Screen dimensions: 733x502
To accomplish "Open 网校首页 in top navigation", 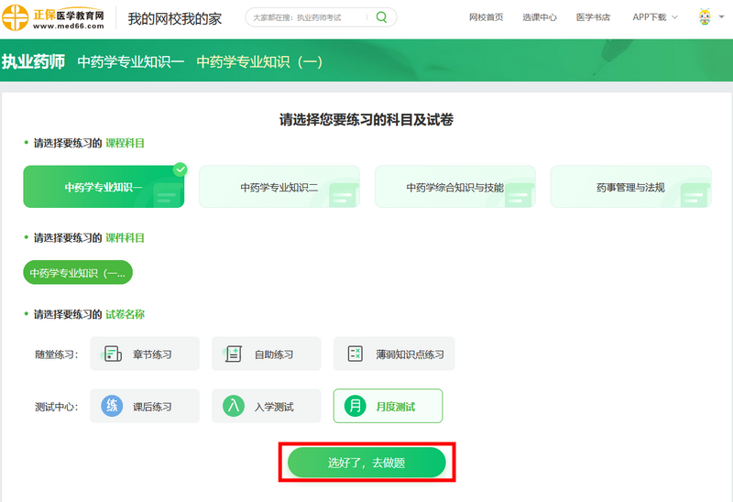I will (486, 17).
